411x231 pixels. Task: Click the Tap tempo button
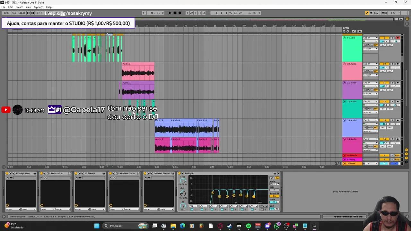[14, 13]
